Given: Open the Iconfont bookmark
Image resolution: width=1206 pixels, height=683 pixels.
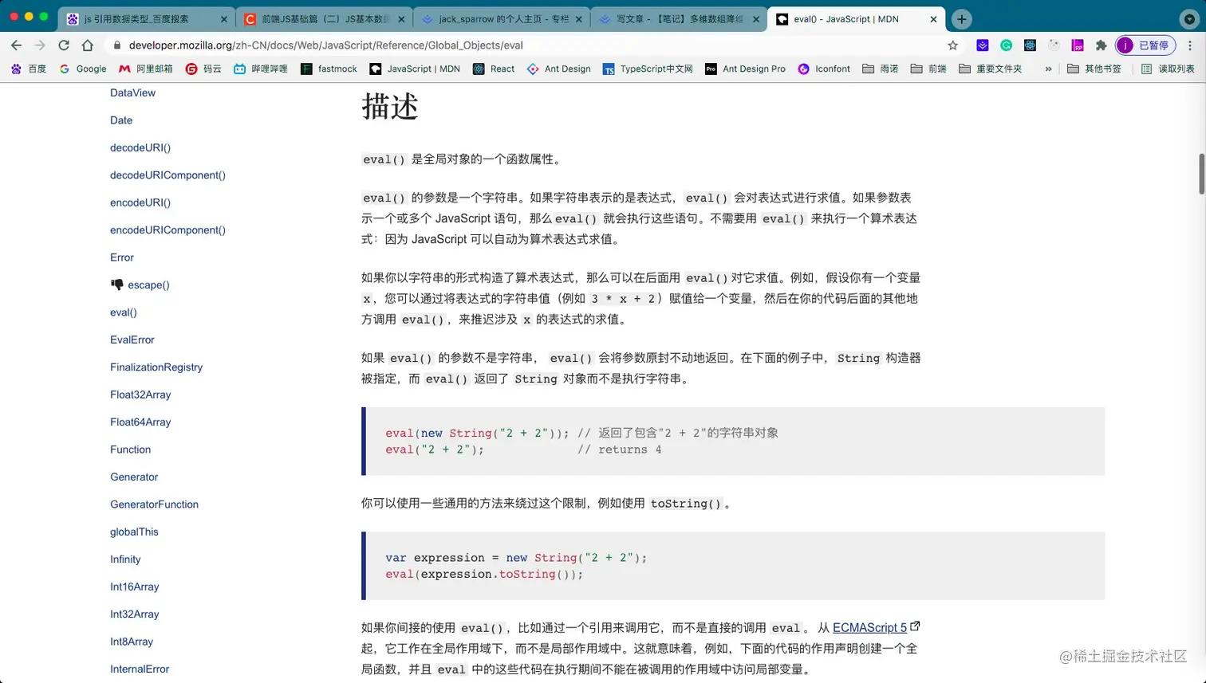Looking at the screenshot, I should coord(824,69).
